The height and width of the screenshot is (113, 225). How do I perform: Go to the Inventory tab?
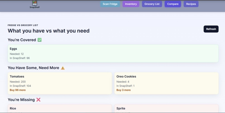131,4
